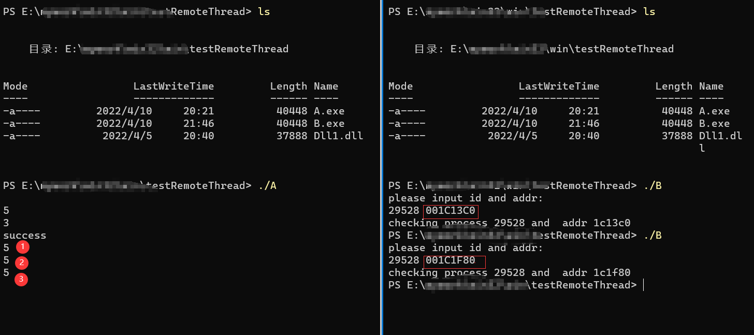Click the Name column header in left pane
This screenshot has height=335, width=754.
pos(326,86)
